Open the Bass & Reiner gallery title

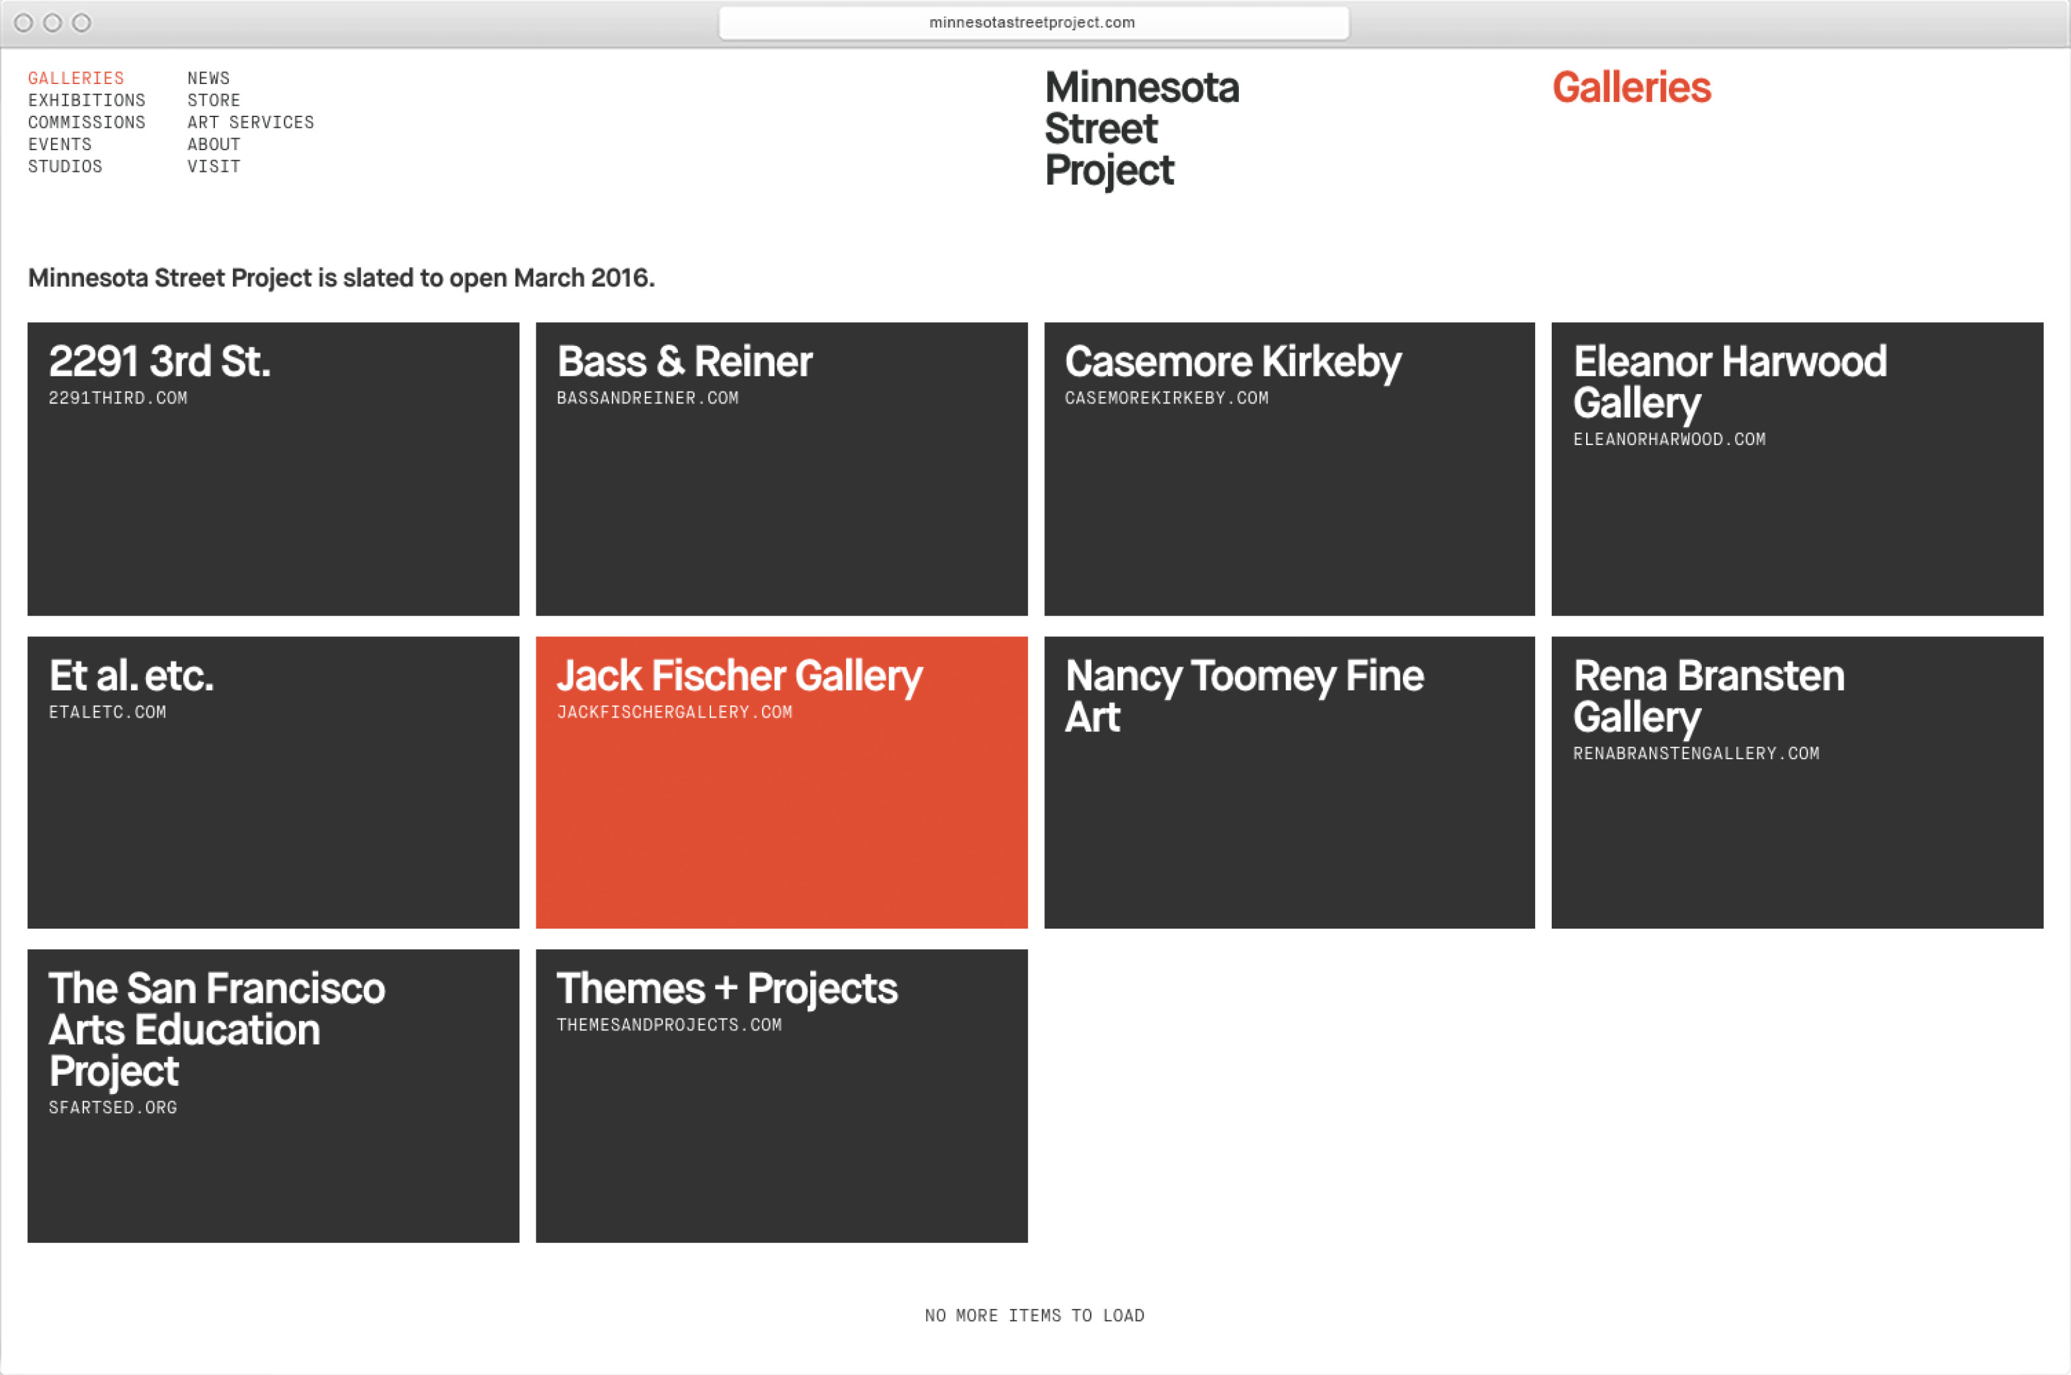coord(685,361)
